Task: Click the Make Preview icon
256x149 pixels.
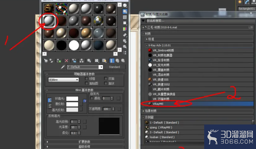Action: (x=125, y=35)
